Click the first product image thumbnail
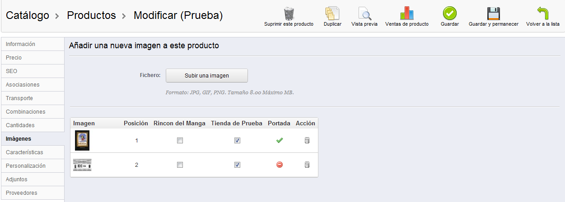565x202 pixels. coord(82,140)
